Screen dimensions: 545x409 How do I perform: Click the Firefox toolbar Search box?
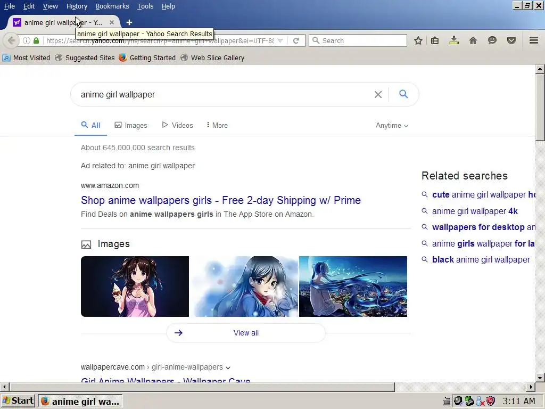[358, 40]
